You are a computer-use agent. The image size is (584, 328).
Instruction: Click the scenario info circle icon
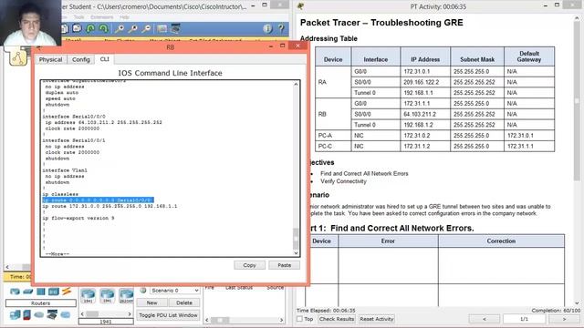pos(143,290)
